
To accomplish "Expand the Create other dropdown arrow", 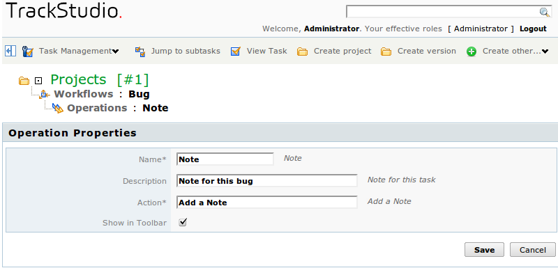I will point(545,52).
